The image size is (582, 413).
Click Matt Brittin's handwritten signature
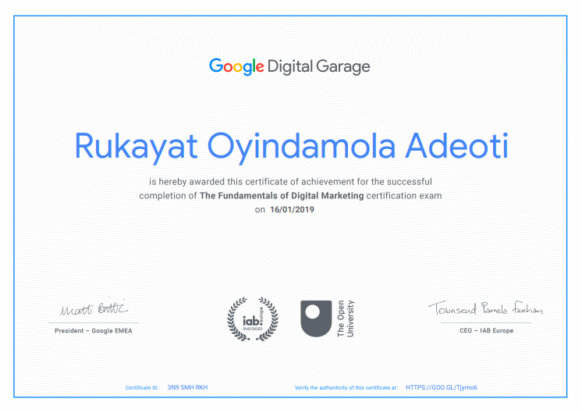pos(94,309)
